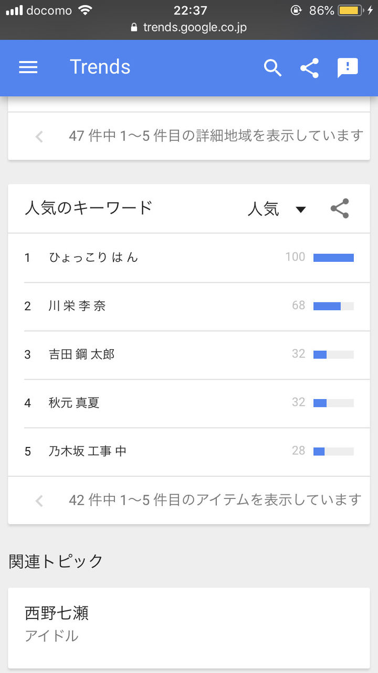The width and height of the screenshot is (378, 673).
Task: Go to previous page of keyword items
Action: pyautogui.click(x=39, y=501)
